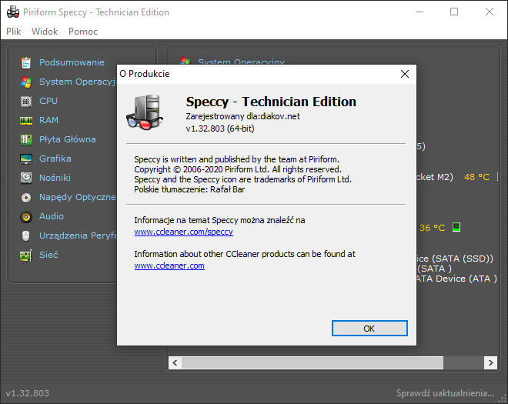Click the CPU chip icon in sidebar
The width and height of the screenshot is (508, 404).
tap(26, 102)
